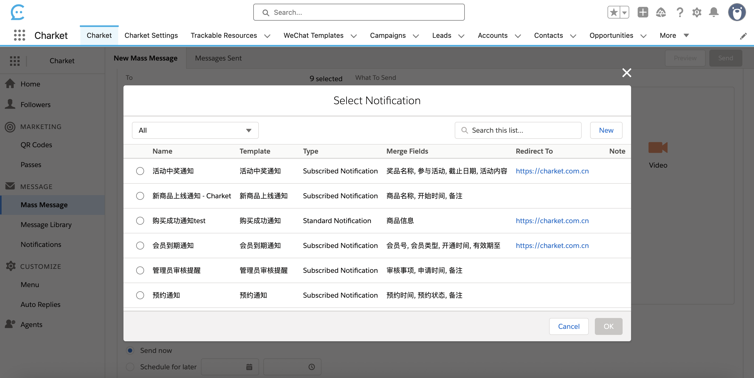754x378 pixels.
Task: Open the notifications bell icon
Action: pyautogui.click(x=714, y=12)
